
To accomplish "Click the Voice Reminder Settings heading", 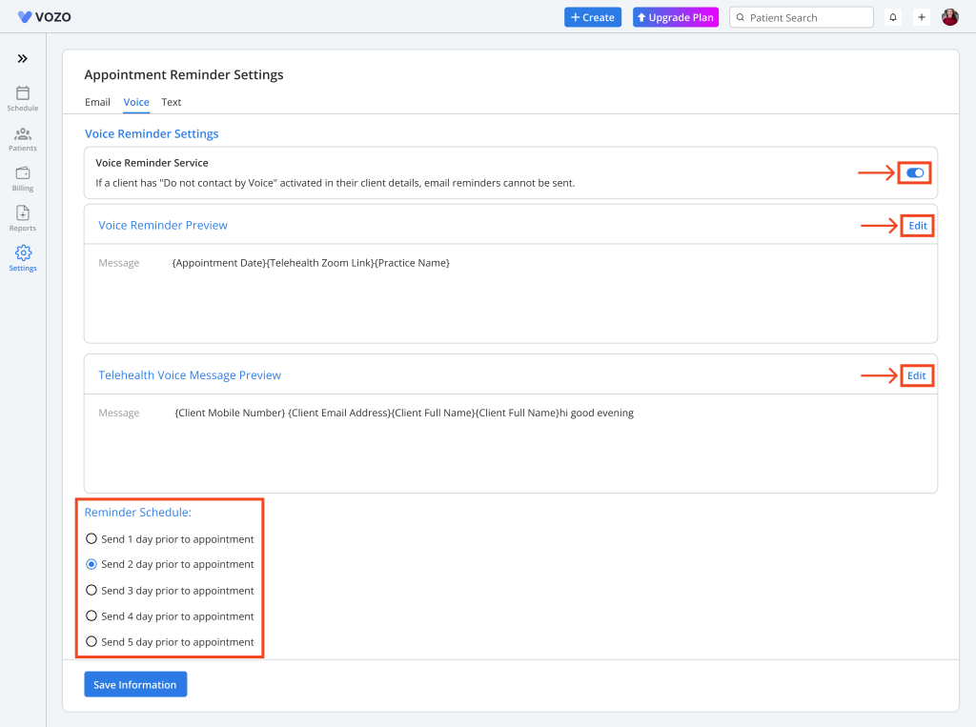I will [152, 133].
